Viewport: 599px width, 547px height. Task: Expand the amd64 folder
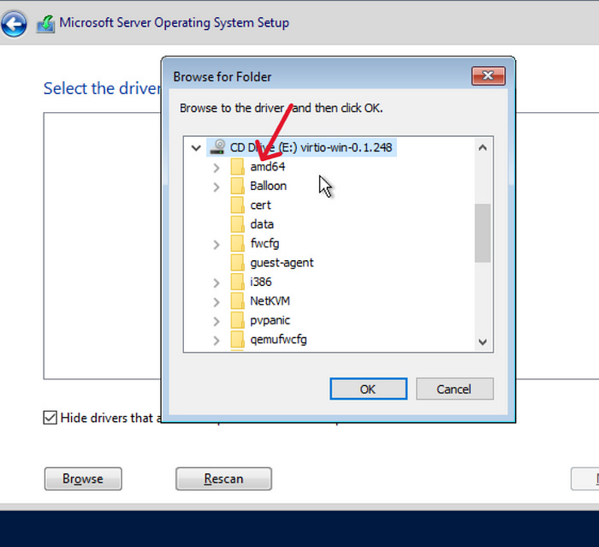216,168
